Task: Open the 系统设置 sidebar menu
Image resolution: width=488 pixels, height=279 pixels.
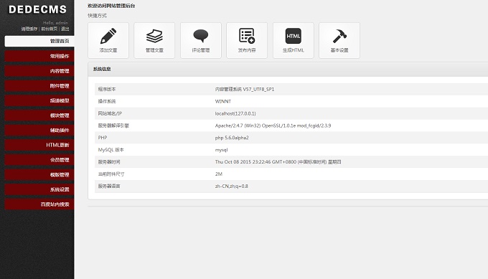Action: coord(39,189)
